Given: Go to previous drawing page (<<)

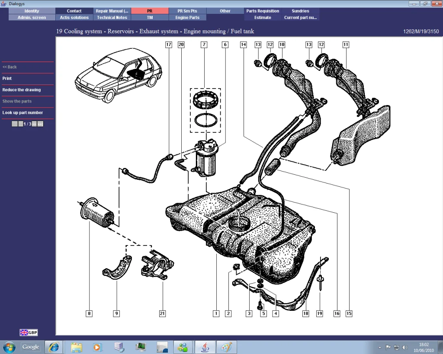Looking at the screenshot, I should click(21, 124).
